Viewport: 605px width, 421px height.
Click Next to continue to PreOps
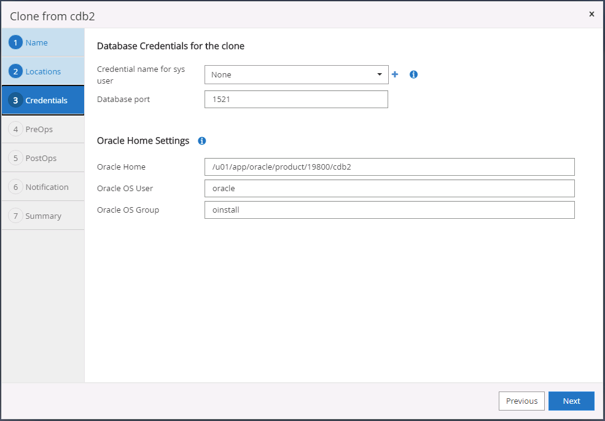point(571,401)
